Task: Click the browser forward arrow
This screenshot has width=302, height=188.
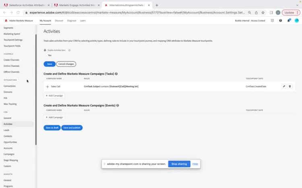Action: click(x=11, y=12)
